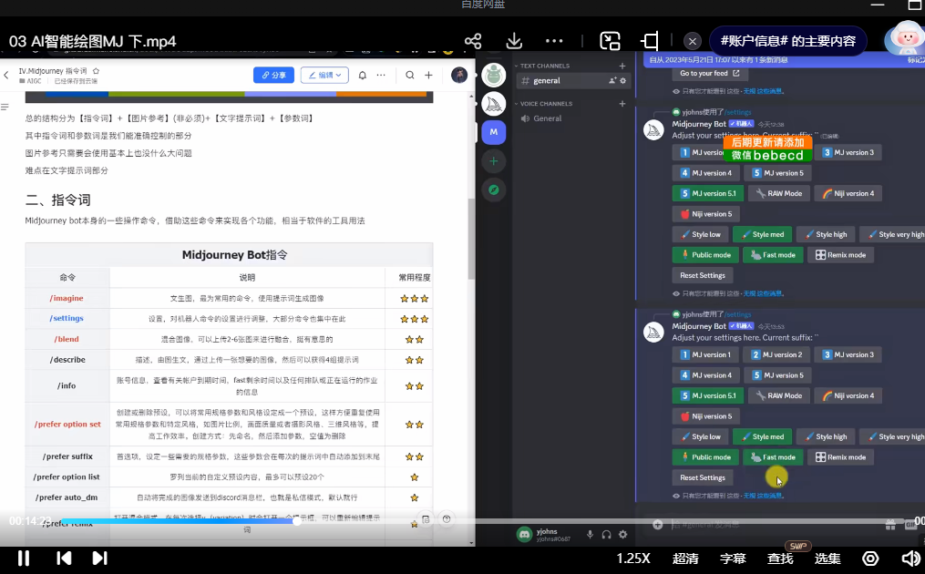Click the 分享 button in the document
925x574 pixels.
[273, 75]
